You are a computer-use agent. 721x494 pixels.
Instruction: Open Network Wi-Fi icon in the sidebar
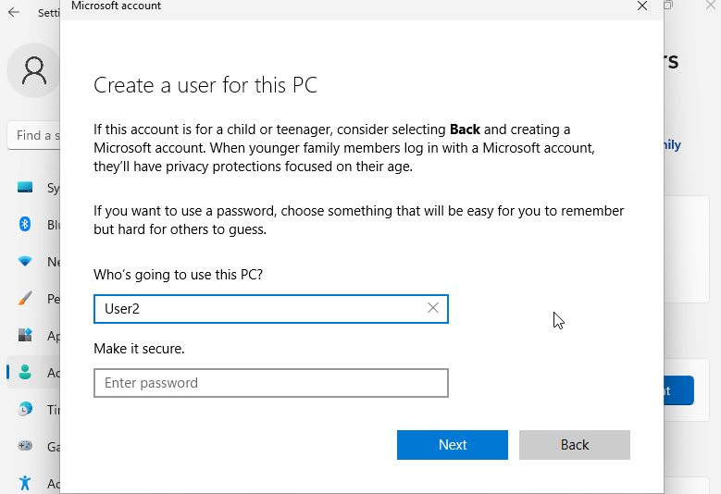pyautogui.click(x=25, y=262)
